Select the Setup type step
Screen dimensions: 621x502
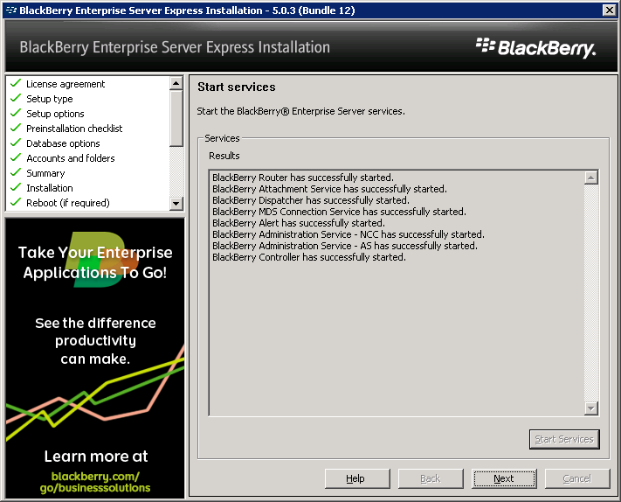pyautogui.click(x=50, y=99)
